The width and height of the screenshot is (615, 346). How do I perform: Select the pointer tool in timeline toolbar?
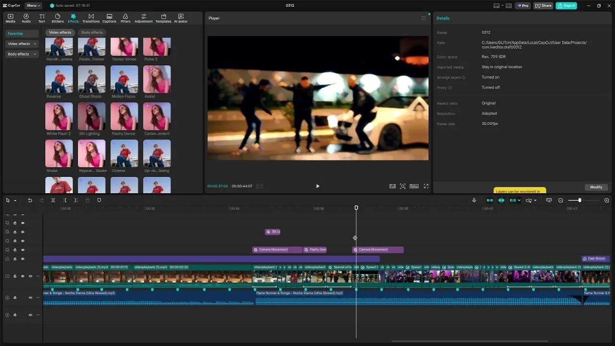(8, 200)
